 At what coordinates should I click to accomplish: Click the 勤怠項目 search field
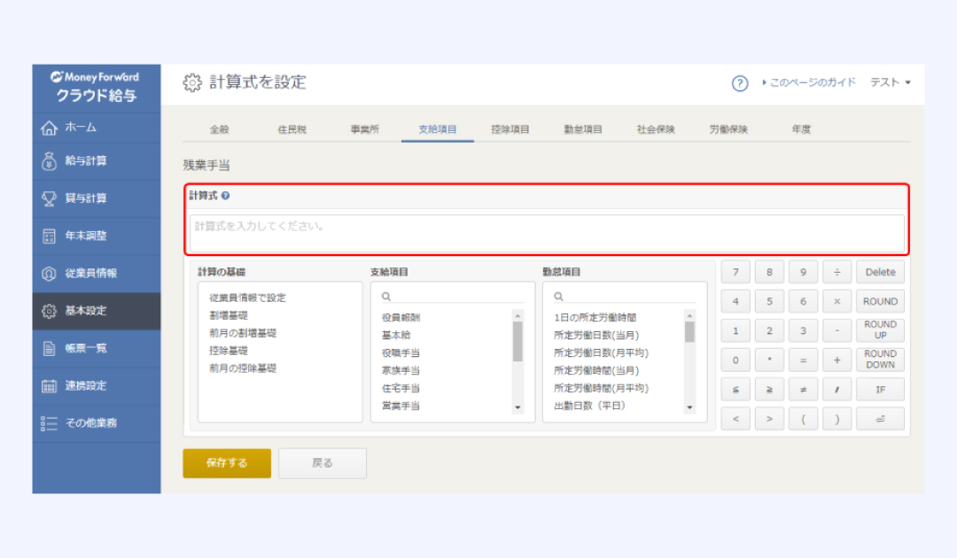(x=625, y=297)
